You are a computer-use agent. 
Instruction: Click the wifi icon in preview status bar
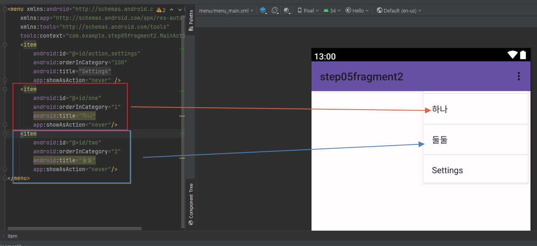(x=513, y=55)
